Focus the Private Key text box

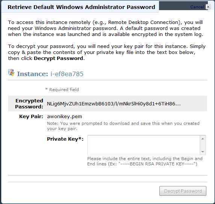[x=144, y=145]
